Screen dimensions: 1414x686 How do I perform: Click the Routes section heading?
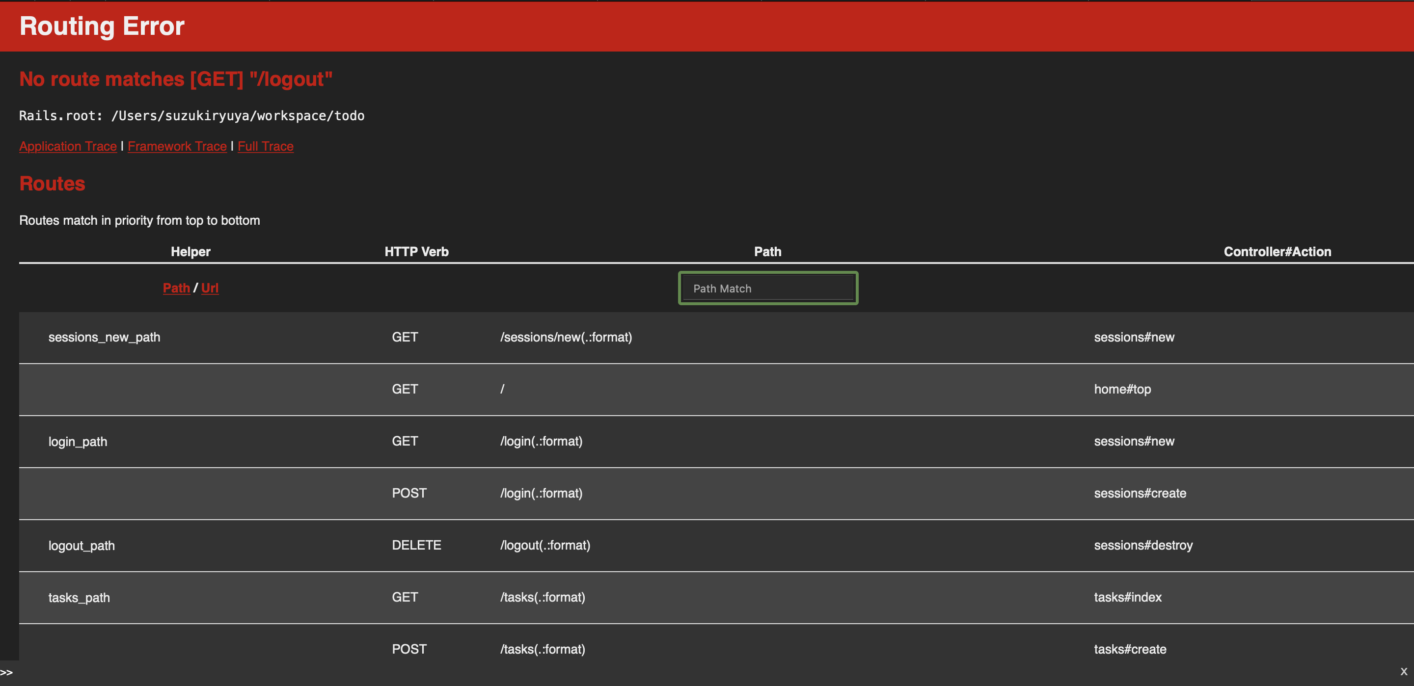52,184
